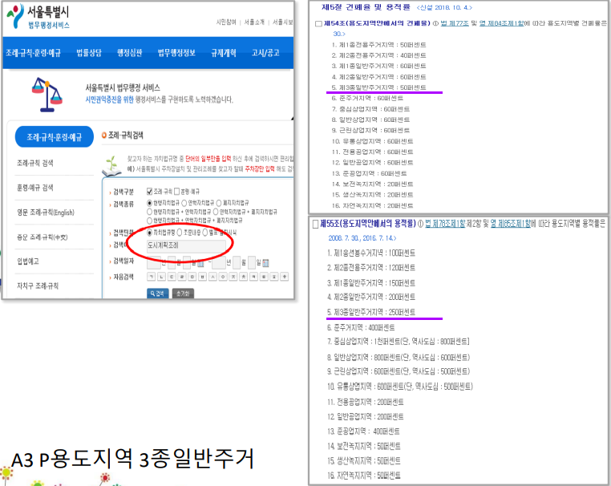Click the end date month input field
Image resolution: width=611 pixels, height=486 pixels.
click(x=237, y=263)
